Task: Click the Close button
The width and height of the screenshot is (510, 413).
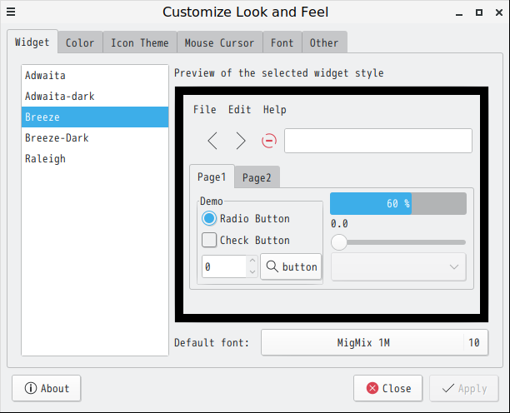Action: [x=388, y=388]
